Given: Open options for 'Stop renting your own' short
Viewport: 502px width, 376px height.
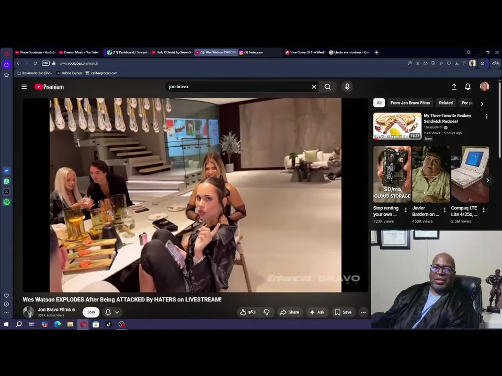Looking at the screenshot, I should (406, 210).
